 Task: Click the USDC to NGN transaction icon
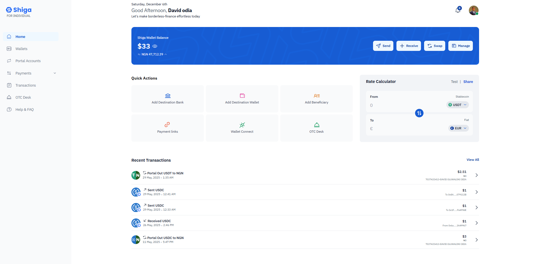pyautogui.click(x=136, y=240)
